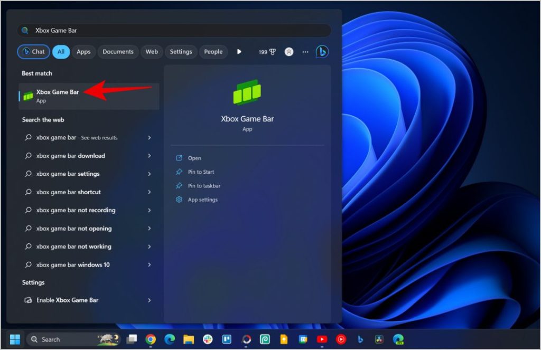Select 'xbox game bar not working' suggestion
The width and height of the screenshot is (541, 350).
[89, 247]
